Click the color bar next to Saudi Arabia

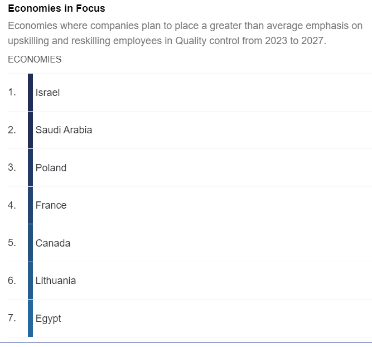coord(31,130)
